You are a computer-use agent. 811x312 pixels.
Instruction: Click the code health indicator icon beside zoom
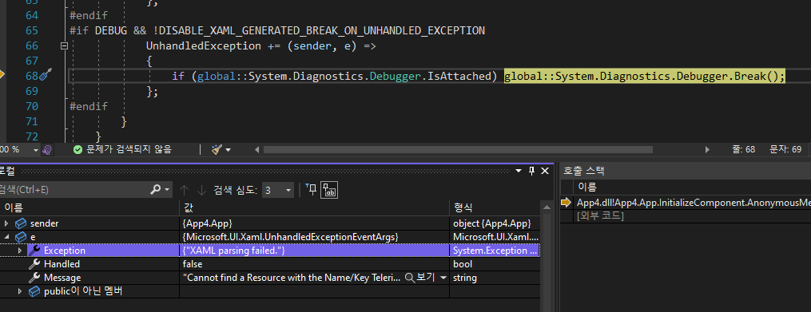coord(48,150)
